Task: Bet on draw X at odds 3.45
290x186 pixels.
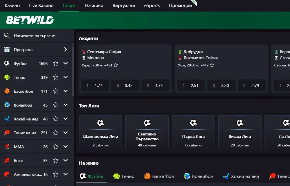Action: [x=125, y=85]
